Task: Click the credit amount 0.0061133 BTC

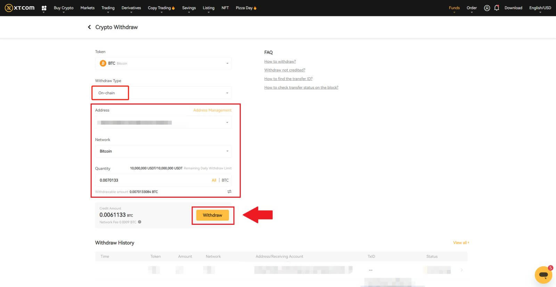Action: point(116,215)
